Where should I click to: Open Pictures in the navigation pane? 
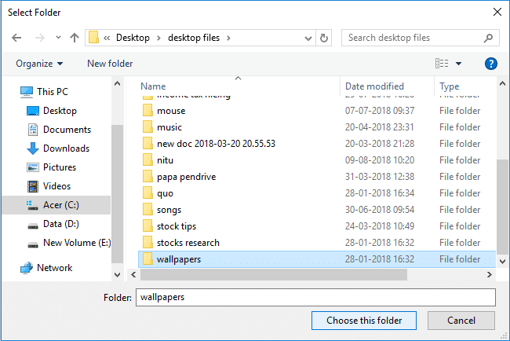pyautogui.click(x=60, y=167)
